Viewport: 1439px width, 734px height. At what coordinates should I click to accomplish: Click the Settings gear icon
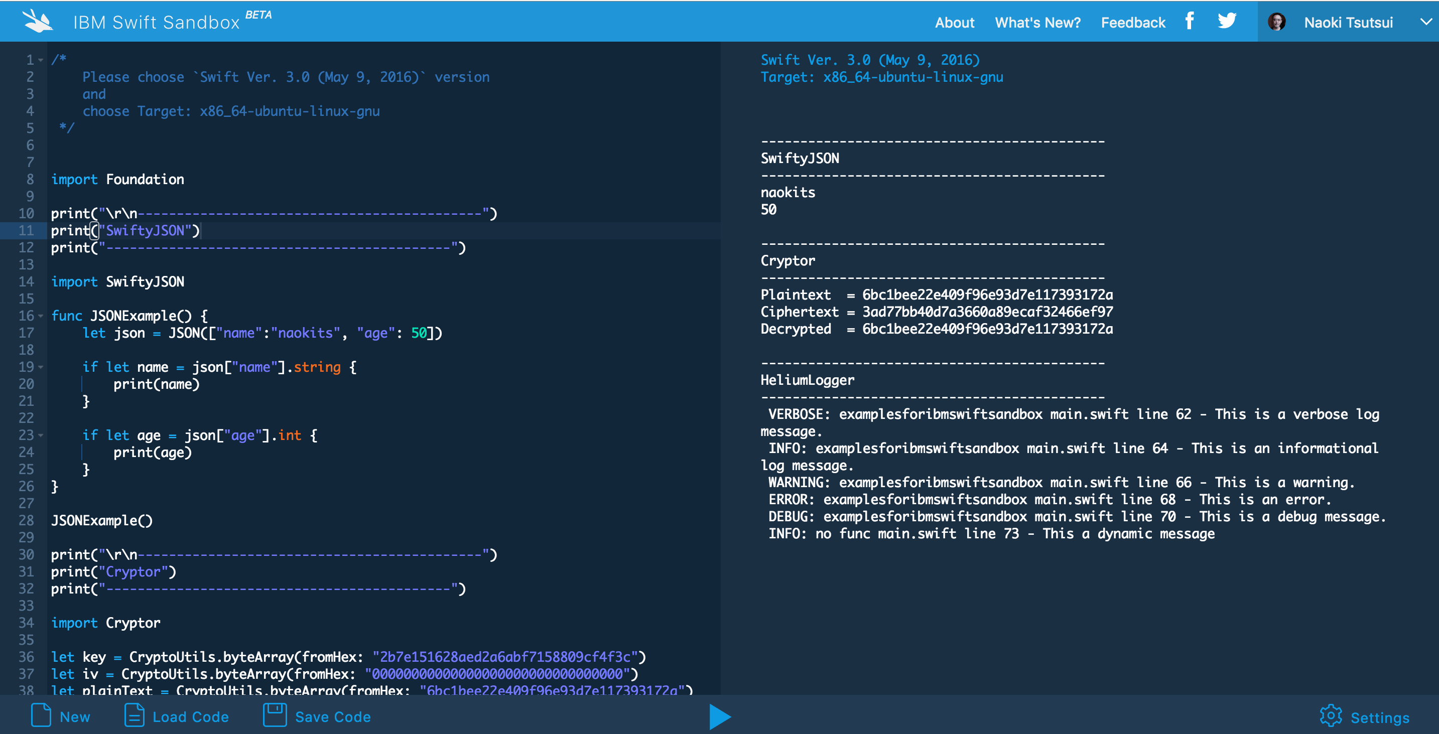click(1331, 716)
